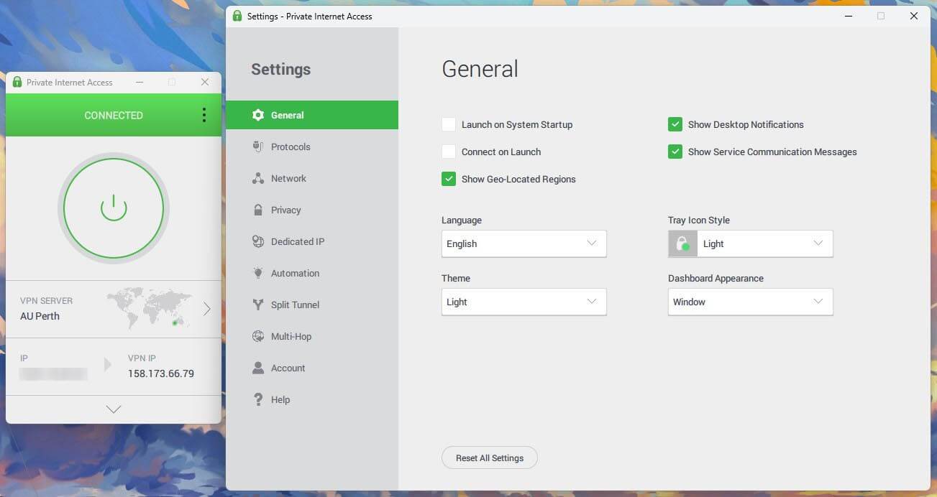Click the VPN IP address 158.173.66.79
Viewport: 937px width, 497px height.
(x=161, y=373)
